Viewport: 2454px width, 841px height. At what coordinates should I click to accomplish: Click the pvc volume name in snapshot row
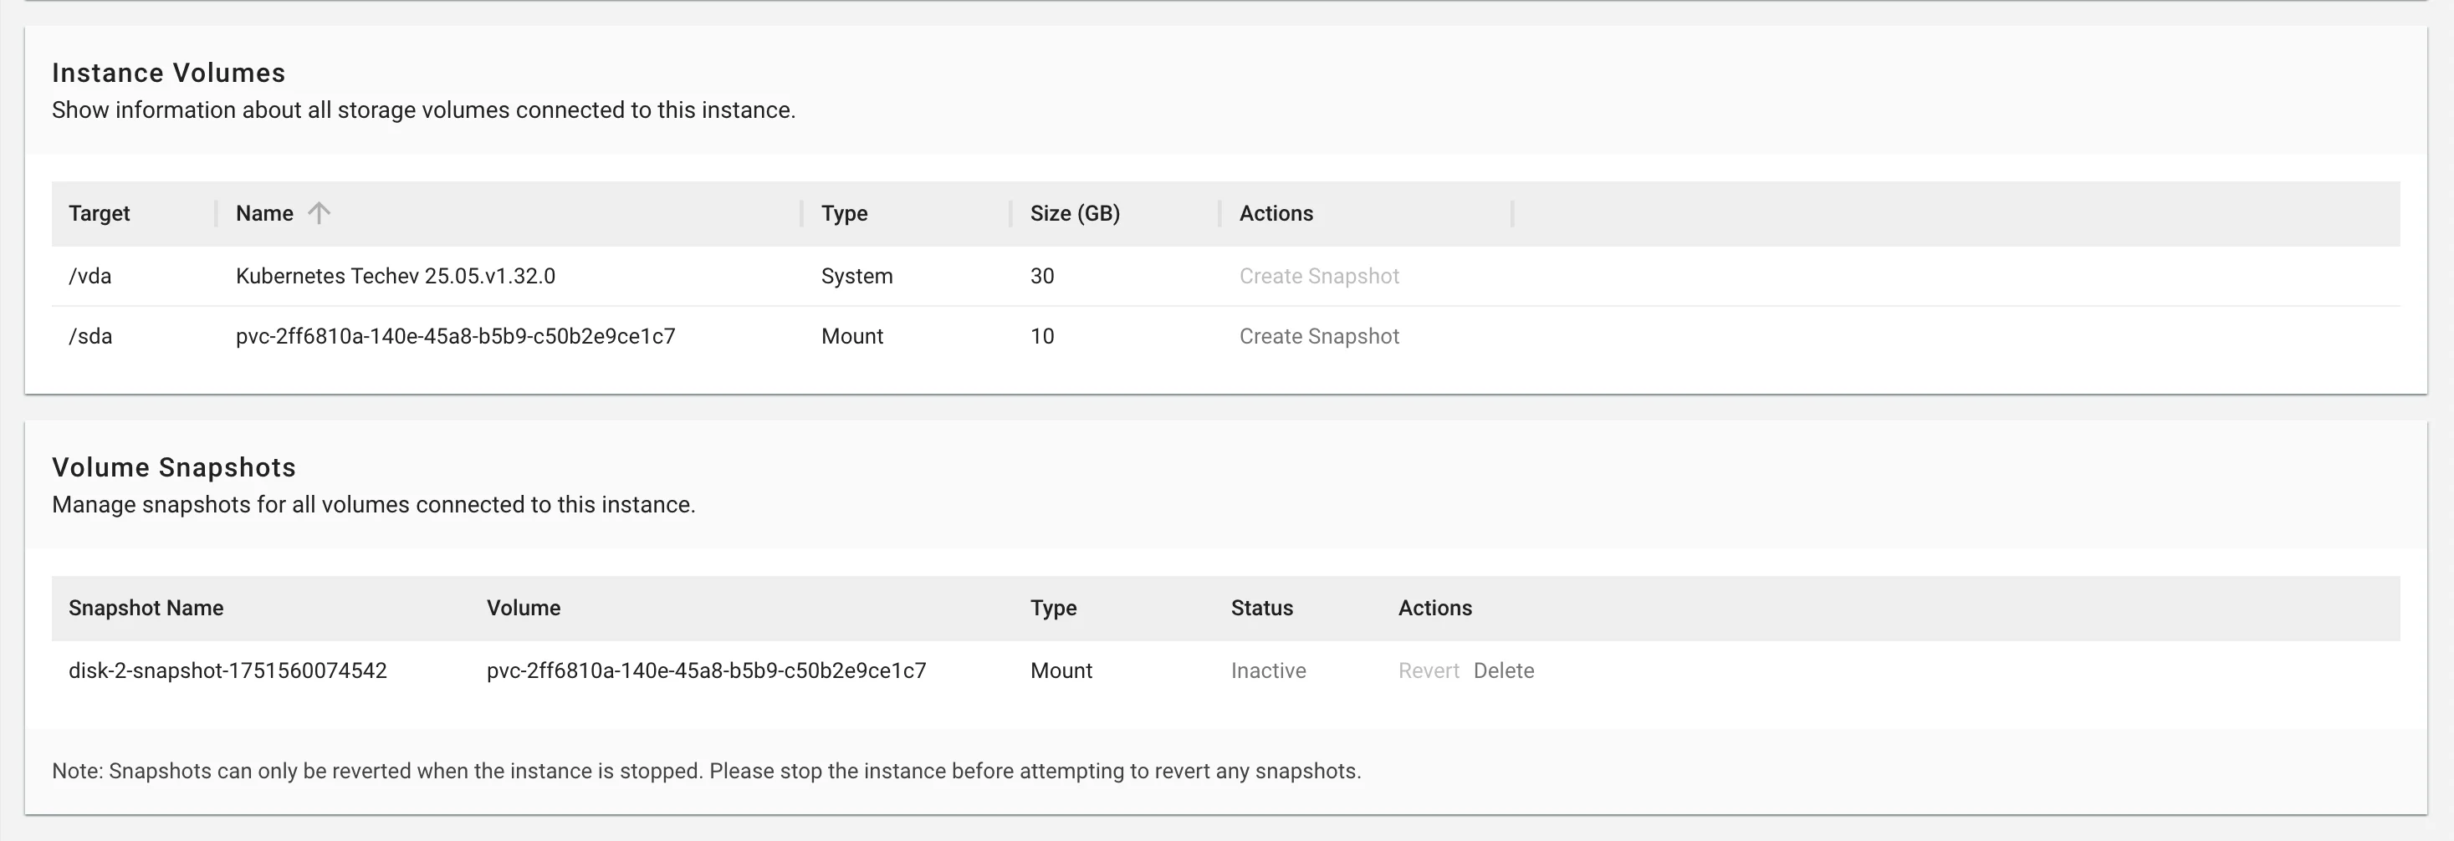(x=706, y=670)
